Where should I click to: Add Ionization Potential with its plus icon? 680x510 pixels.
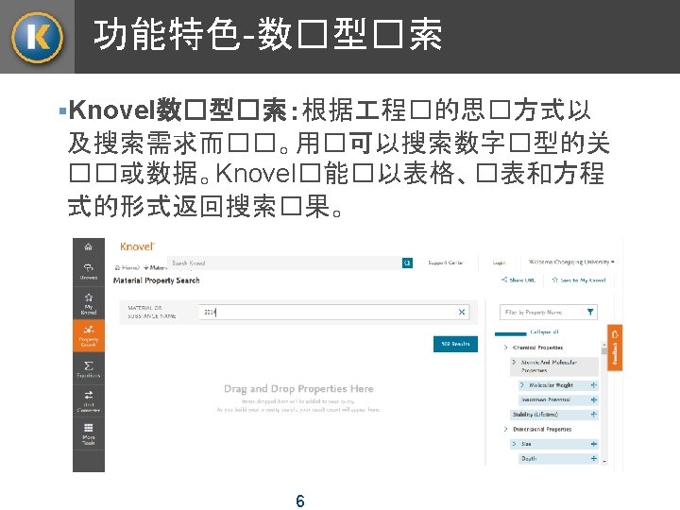point(594,399)
